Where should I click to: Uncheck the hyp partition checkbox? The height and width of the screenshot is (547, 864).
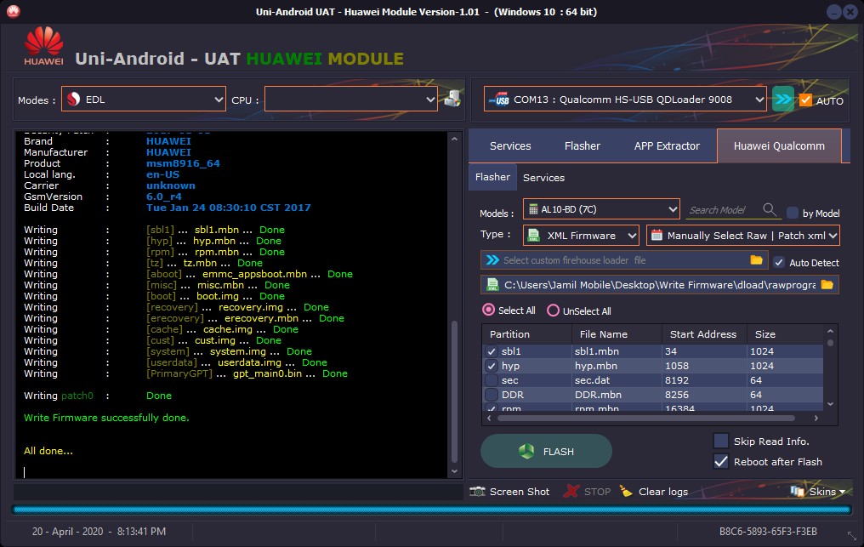(x=492, y=366)
